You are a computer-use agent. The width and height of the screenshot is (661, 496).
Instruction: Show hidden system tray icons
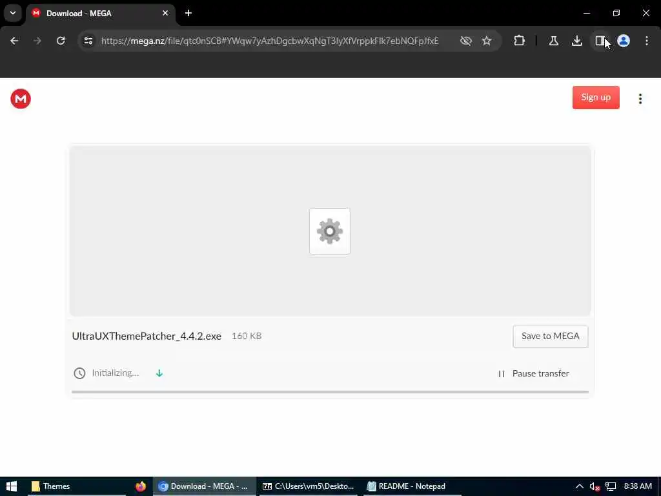click(579, 486)
